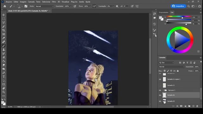
Task: Click the Home icon in the options bar
Action: click(5, 6)
